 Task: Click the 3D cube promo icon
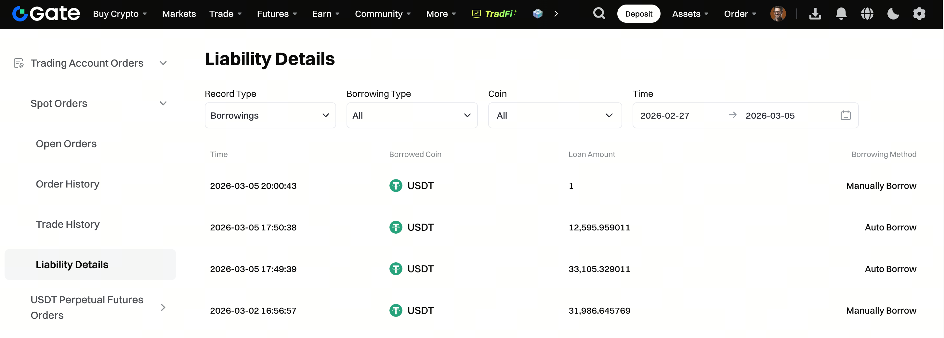(x=537, y=14)
